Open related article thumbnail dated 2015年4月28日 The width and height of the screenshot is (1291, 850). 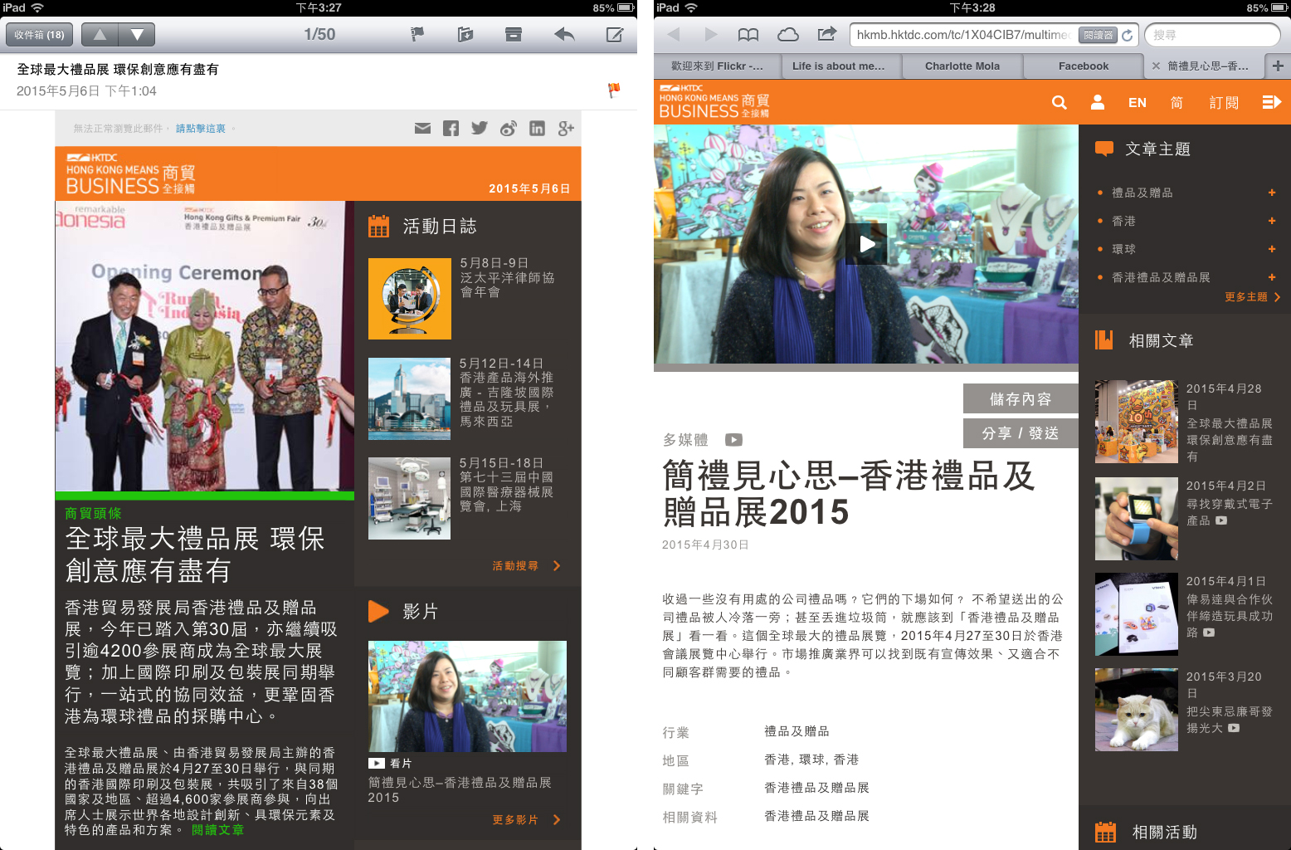pyautogui.click(x=1137, y=422)
